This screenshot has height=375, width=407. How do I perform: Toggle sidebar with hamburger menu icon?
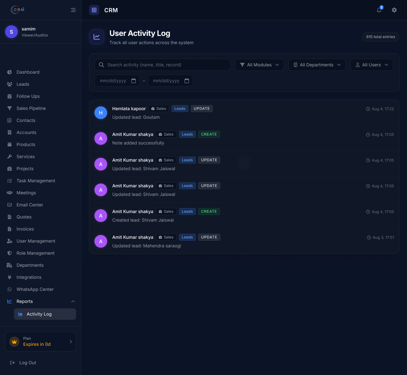pos(73,10)
